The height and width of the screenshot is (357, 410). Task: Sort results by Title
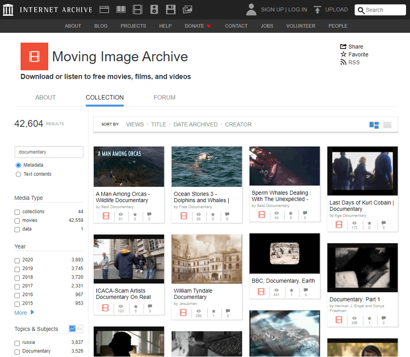point(159,125)
